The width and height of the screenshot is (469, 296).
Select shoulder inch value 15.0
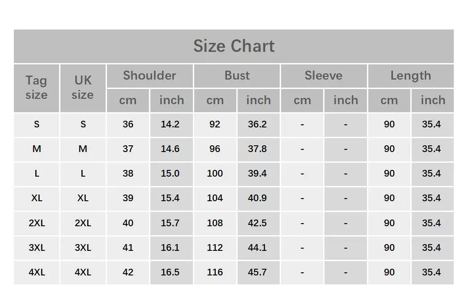(171, 174)
